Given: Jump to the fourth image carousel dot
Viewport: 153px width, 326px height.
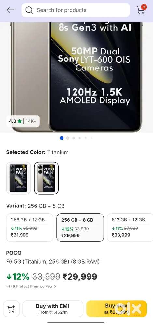Looking at the screenshot, I should [80, 138].
